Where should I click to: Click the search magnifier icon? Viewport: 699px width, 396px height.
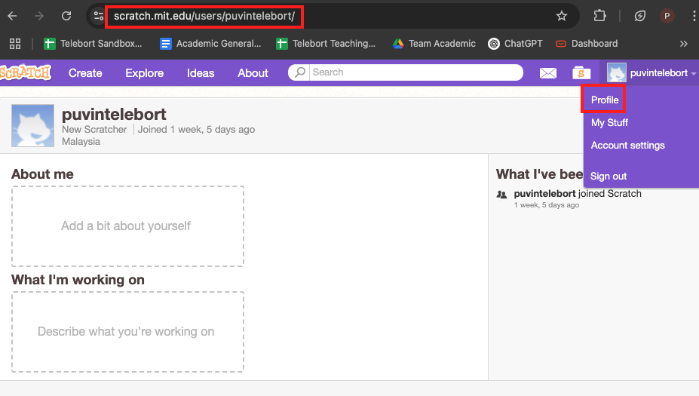301,72
